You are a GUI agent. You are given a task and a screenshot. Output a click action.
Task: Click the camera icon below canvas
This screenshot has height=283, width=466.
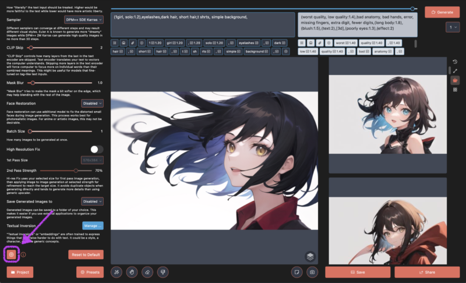[313, 272]
